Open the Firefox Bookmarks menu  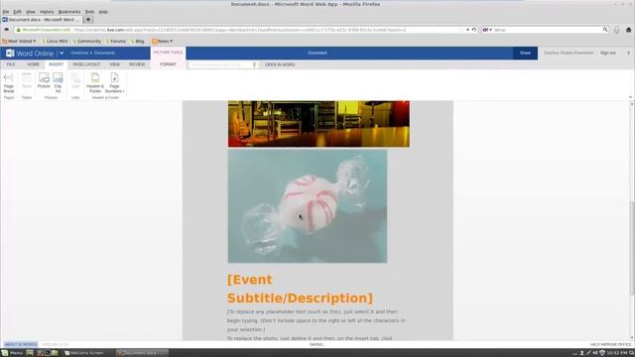69,12
